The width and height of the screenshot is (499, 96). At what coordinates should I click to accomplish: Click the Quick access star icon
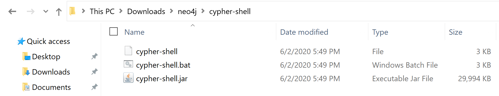click(21, 41)
